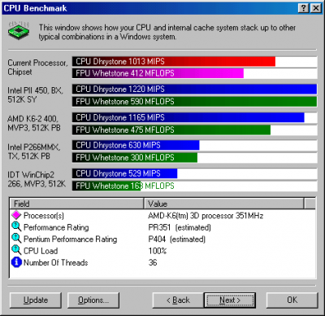Click the blue info icon beside Number Of Threads
Viewport: 325px width, 316px height.
16,262
